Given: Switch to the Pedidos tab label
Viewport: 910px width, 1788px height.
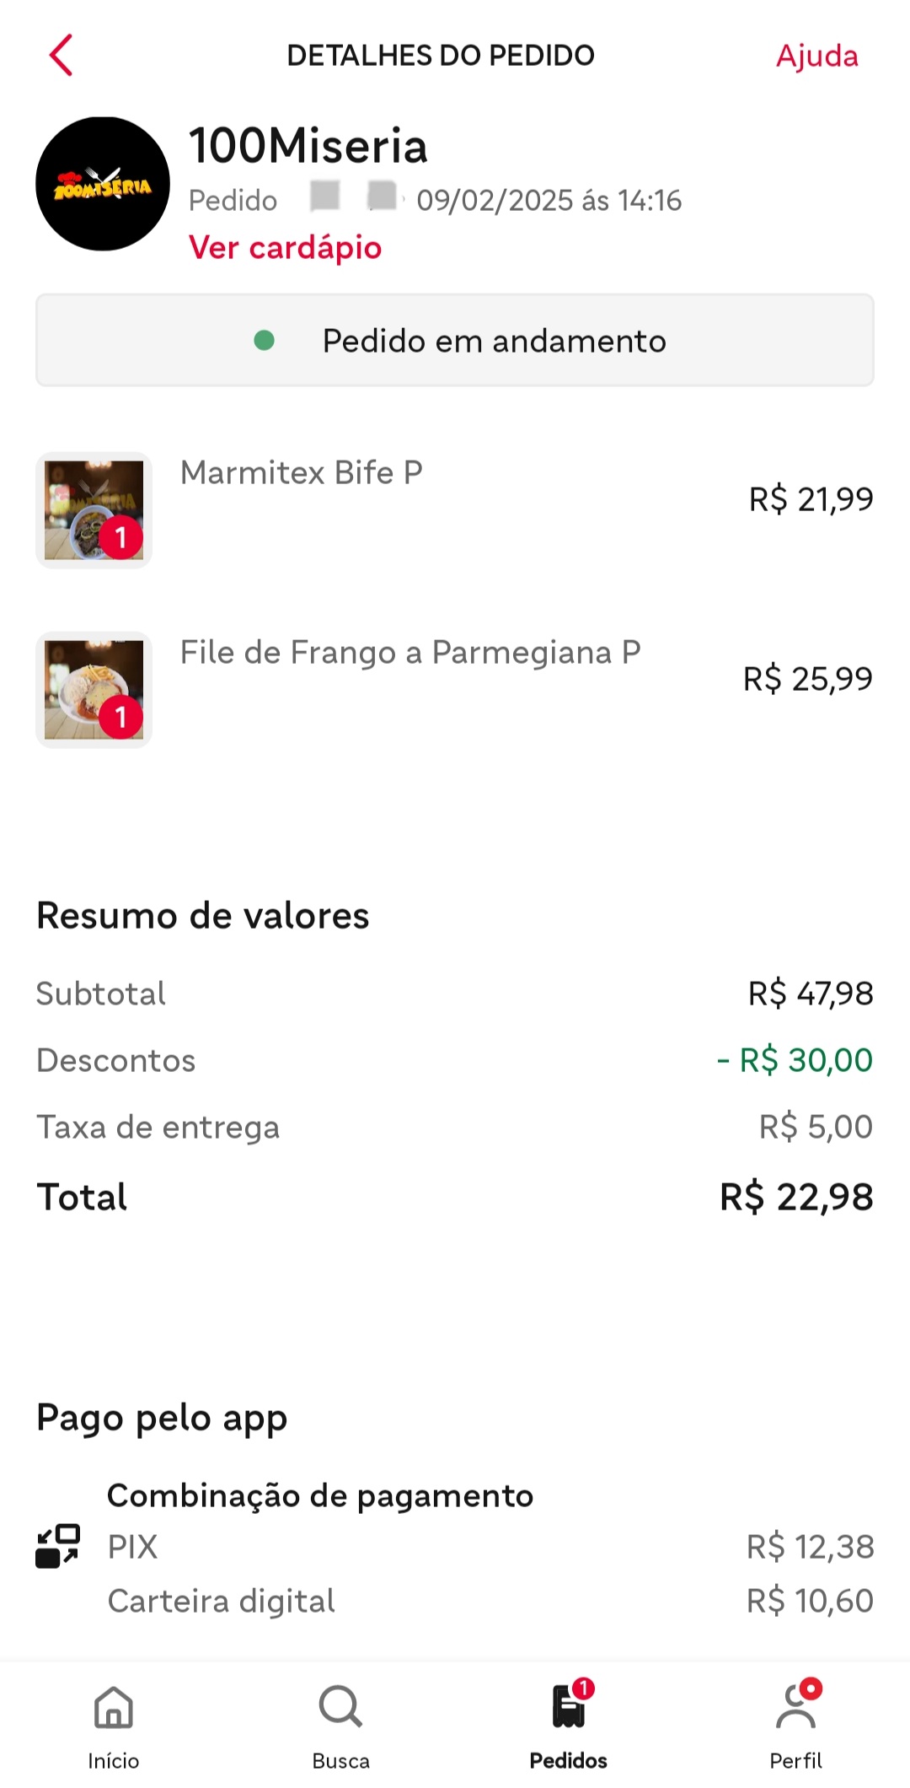Looking at the screenshot, I should [x=569, y=1761].
